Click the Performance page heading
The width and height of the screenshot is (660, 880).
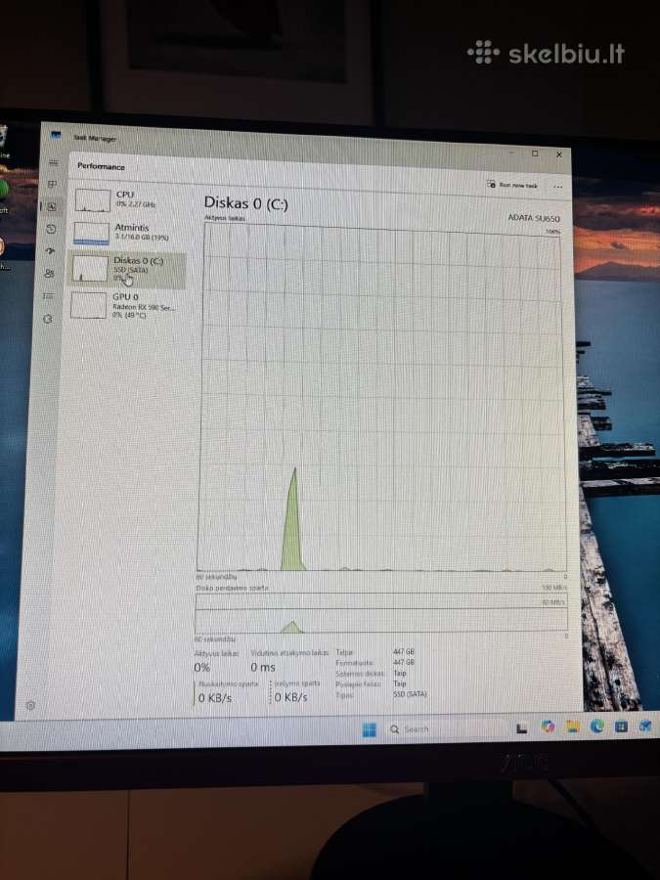101,166
